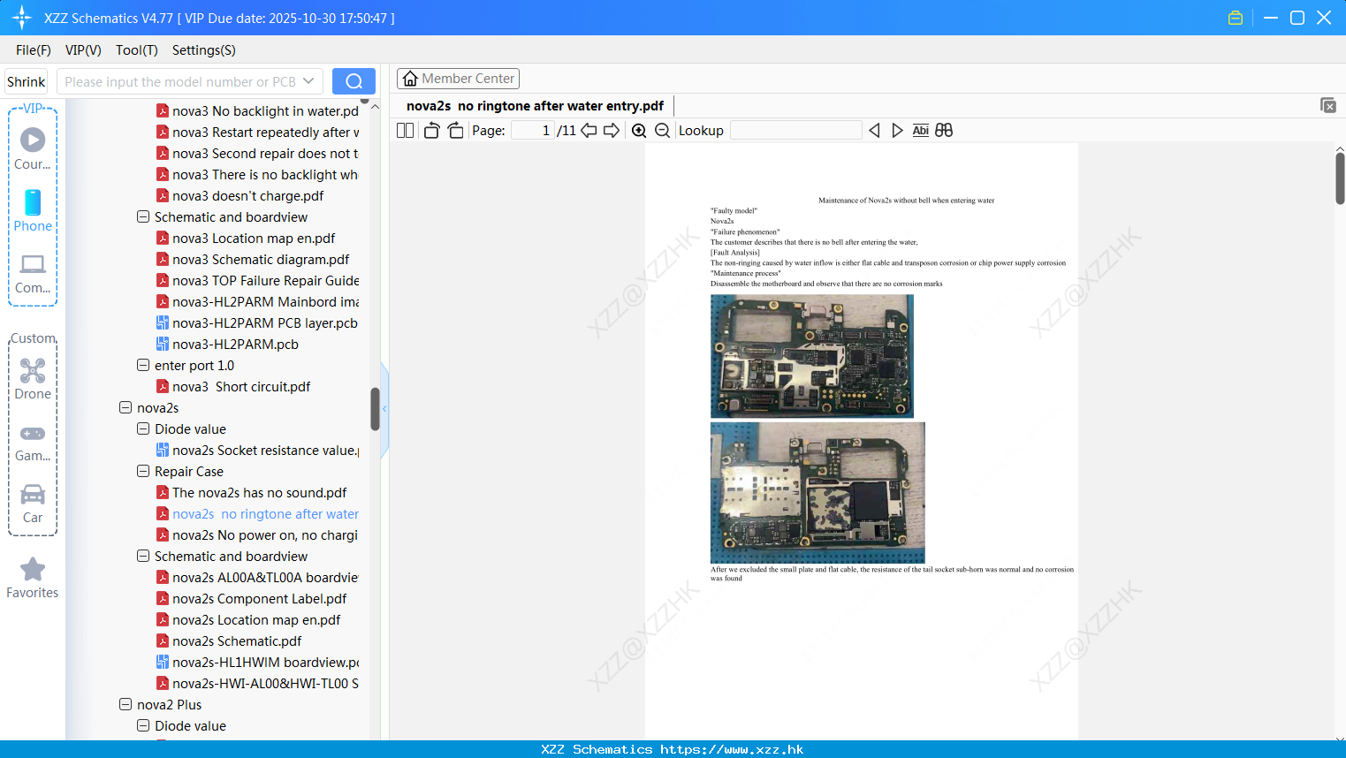
Task: Zoom out of the PDF
Action: tap(662, 130)
